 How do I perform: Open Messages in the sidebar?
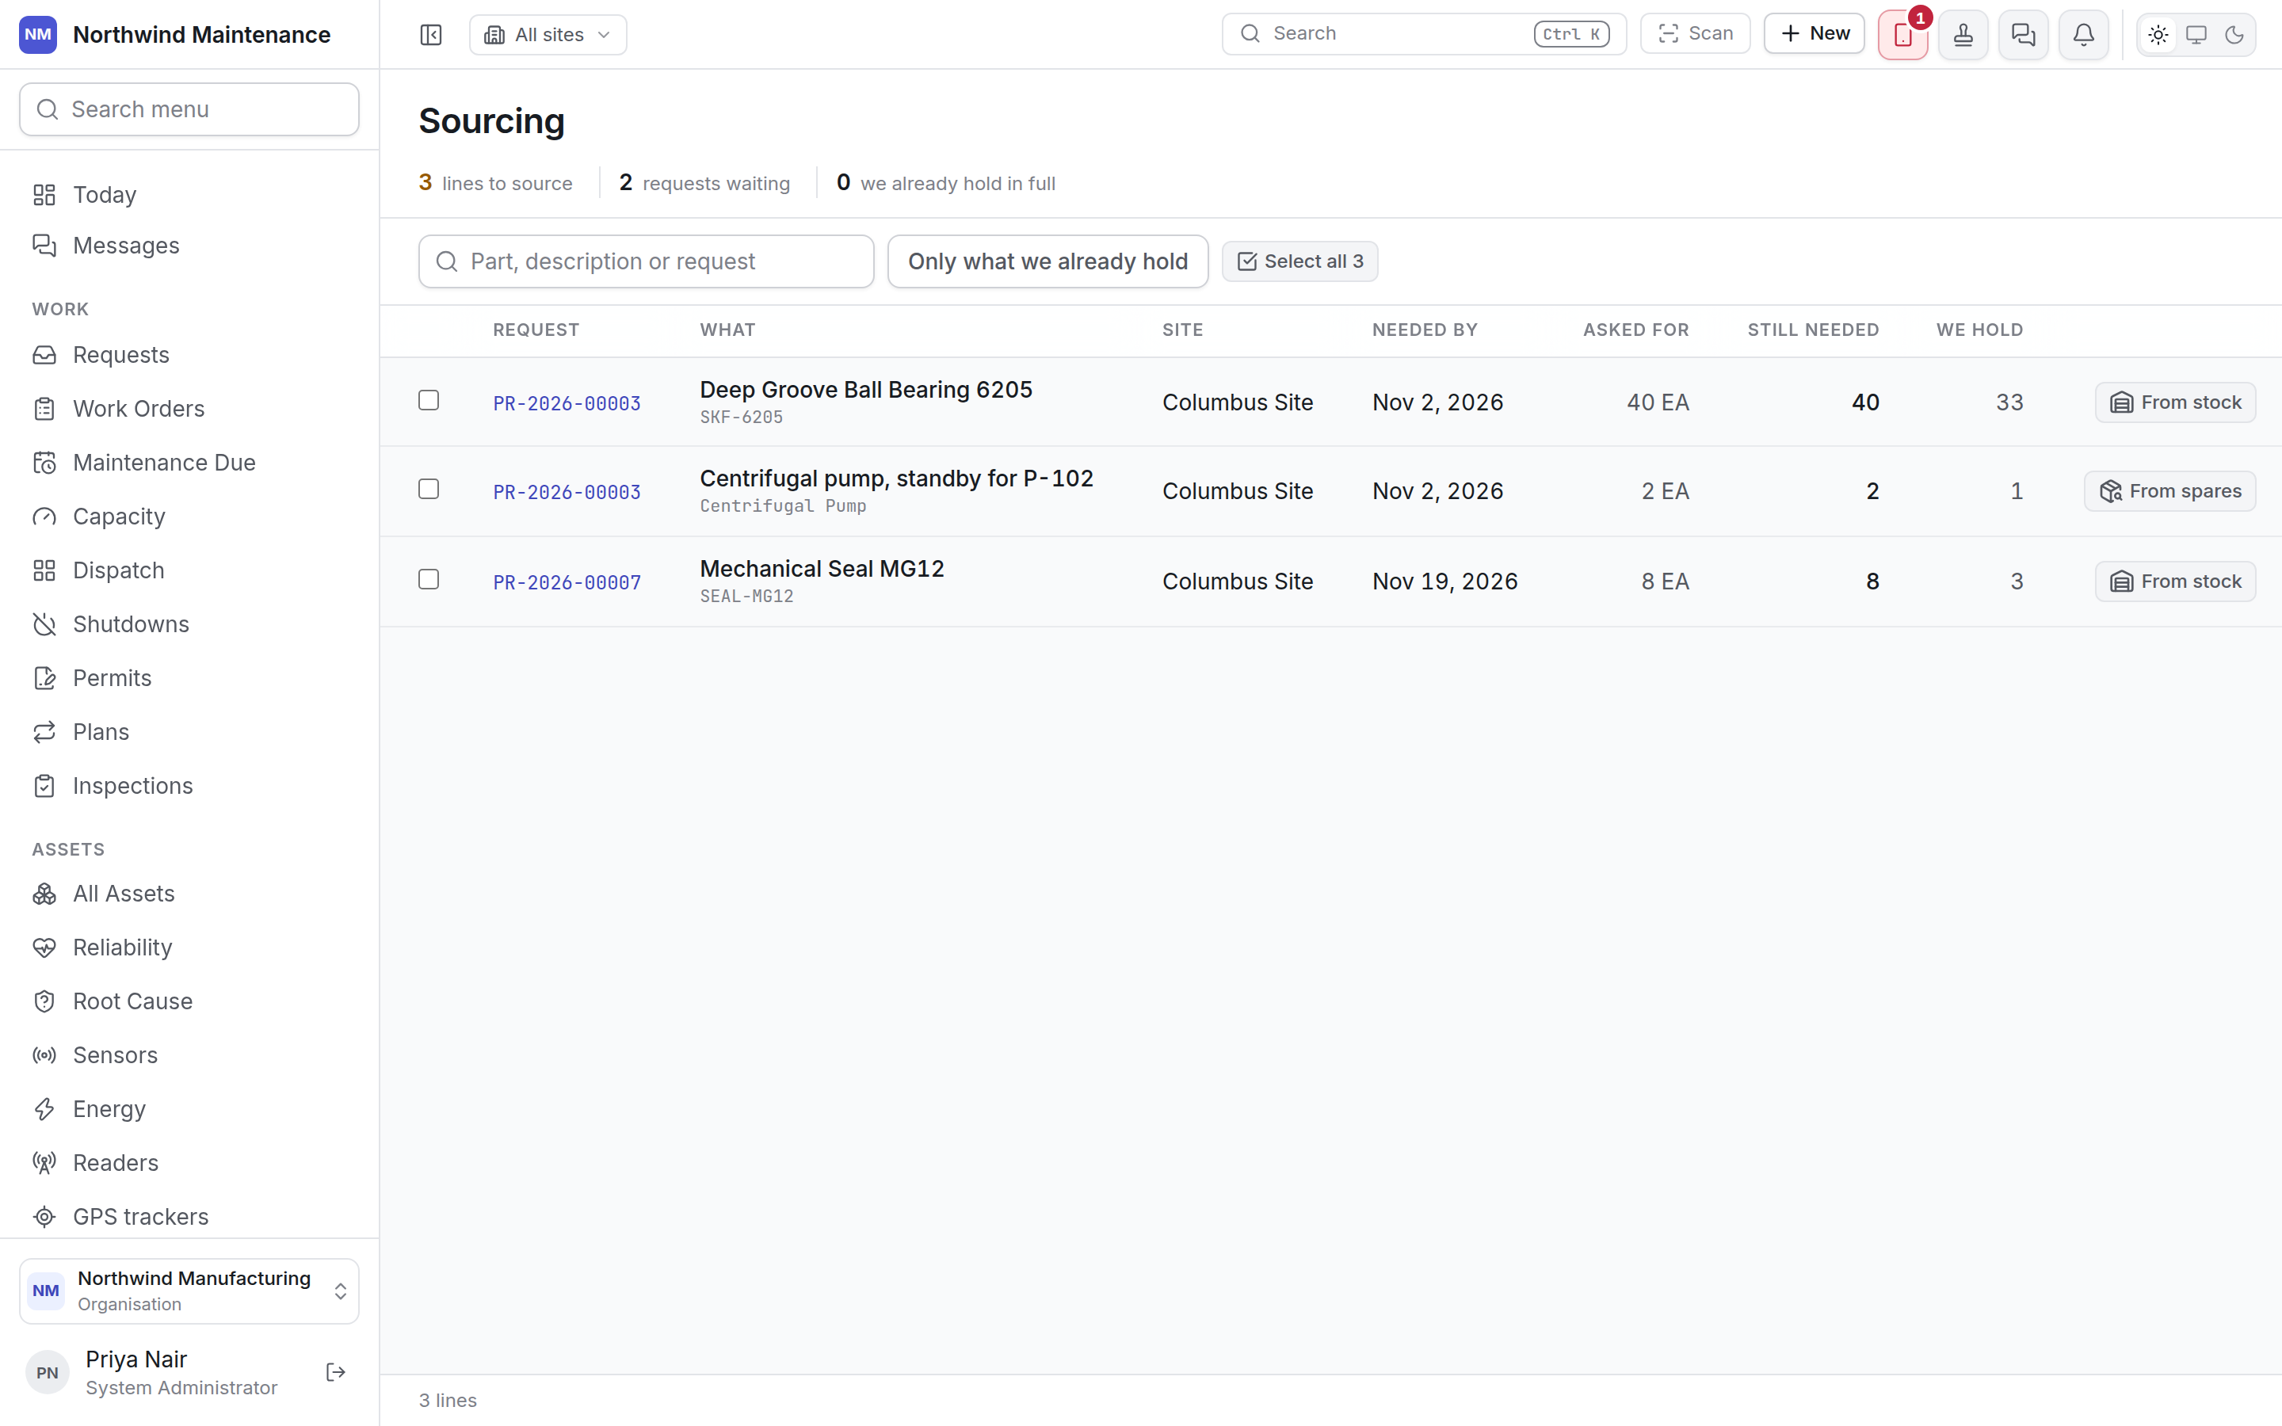(189, 246)
